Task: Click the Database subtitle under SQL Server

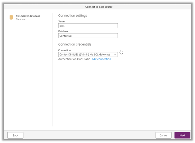Action: tap(21, 19)
